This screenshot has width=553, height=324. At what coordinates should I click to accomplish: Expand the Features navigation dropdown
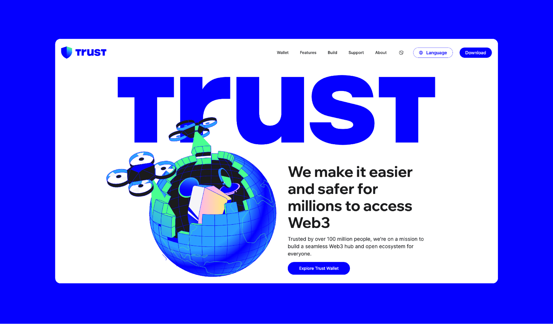pos(308,53)
